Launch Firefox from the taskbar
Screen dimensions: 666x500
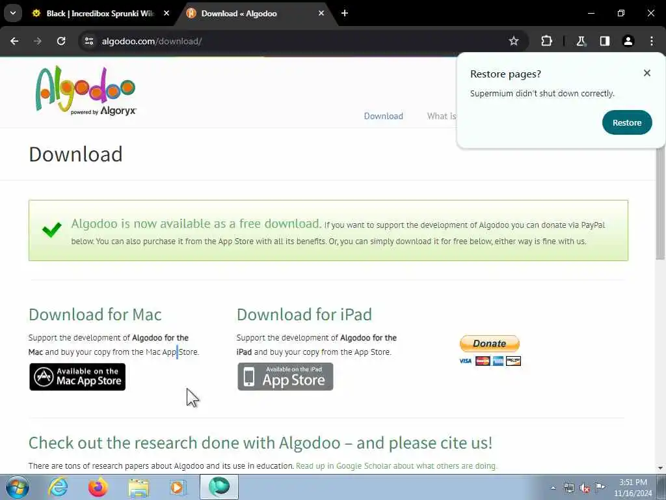point(98,487)
